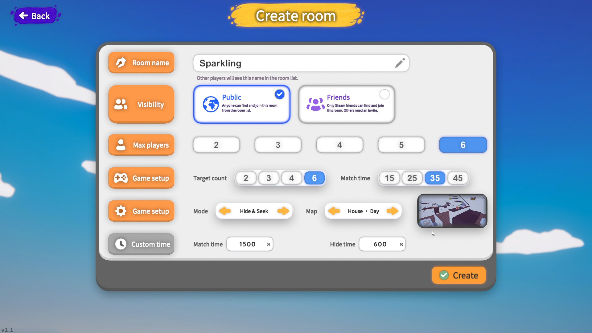Choose target count 6
This screenshot has width=592, height=333.
click(x=314, y=178)
